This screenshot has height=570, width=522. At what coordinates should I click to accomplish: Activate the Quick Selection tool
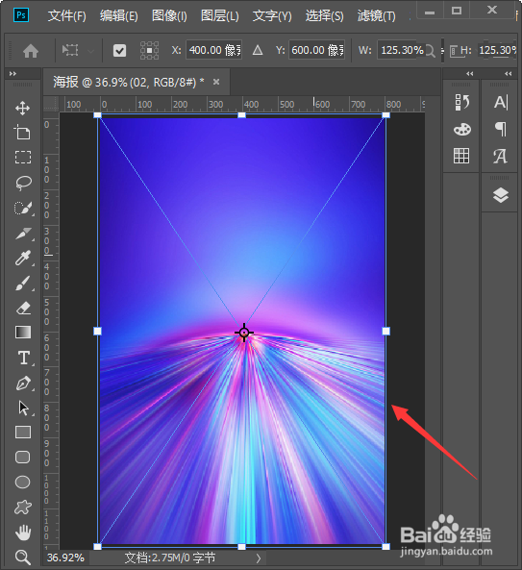tap(23, 208)
